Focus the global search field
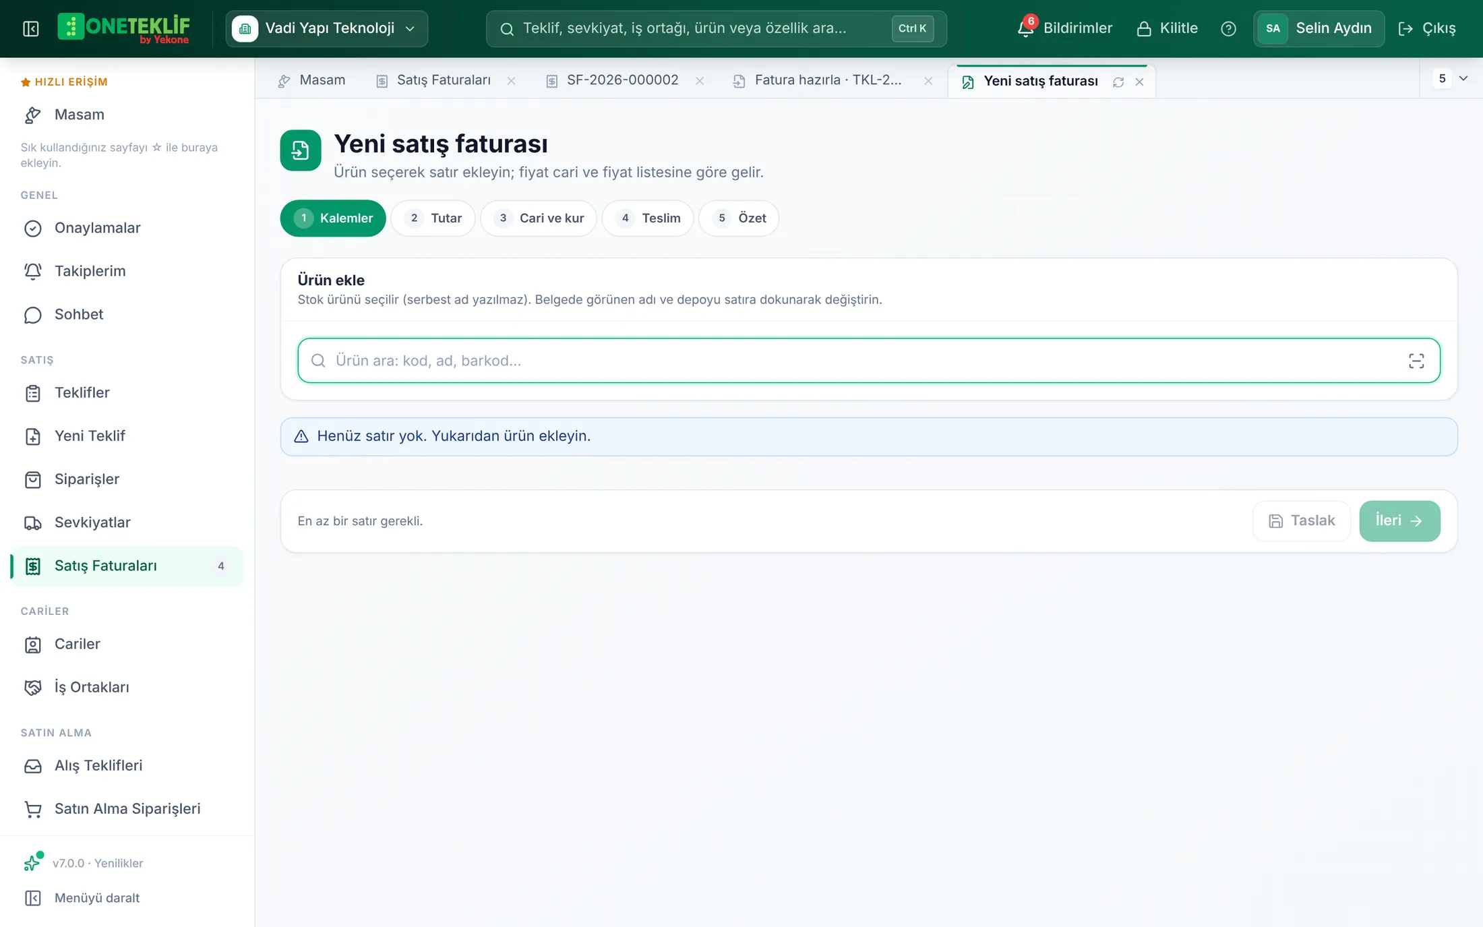The height and width of the screenshot is (927, 1483). coord(716,28)
